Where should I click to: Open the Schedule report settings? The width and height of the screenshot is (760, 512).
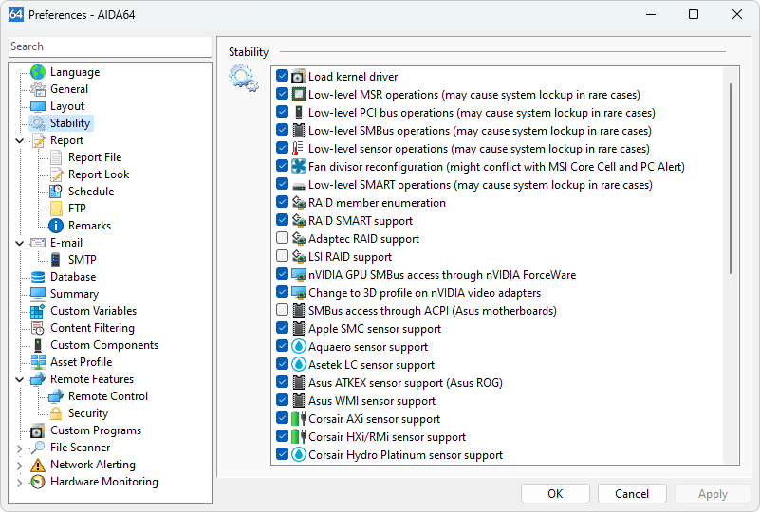tap(91, 192)
